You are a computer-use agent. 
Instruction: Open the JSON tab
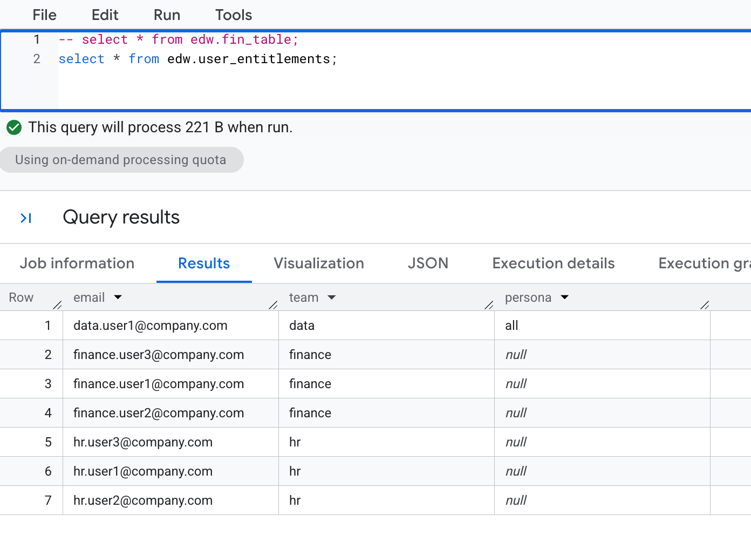pos(428,263)
